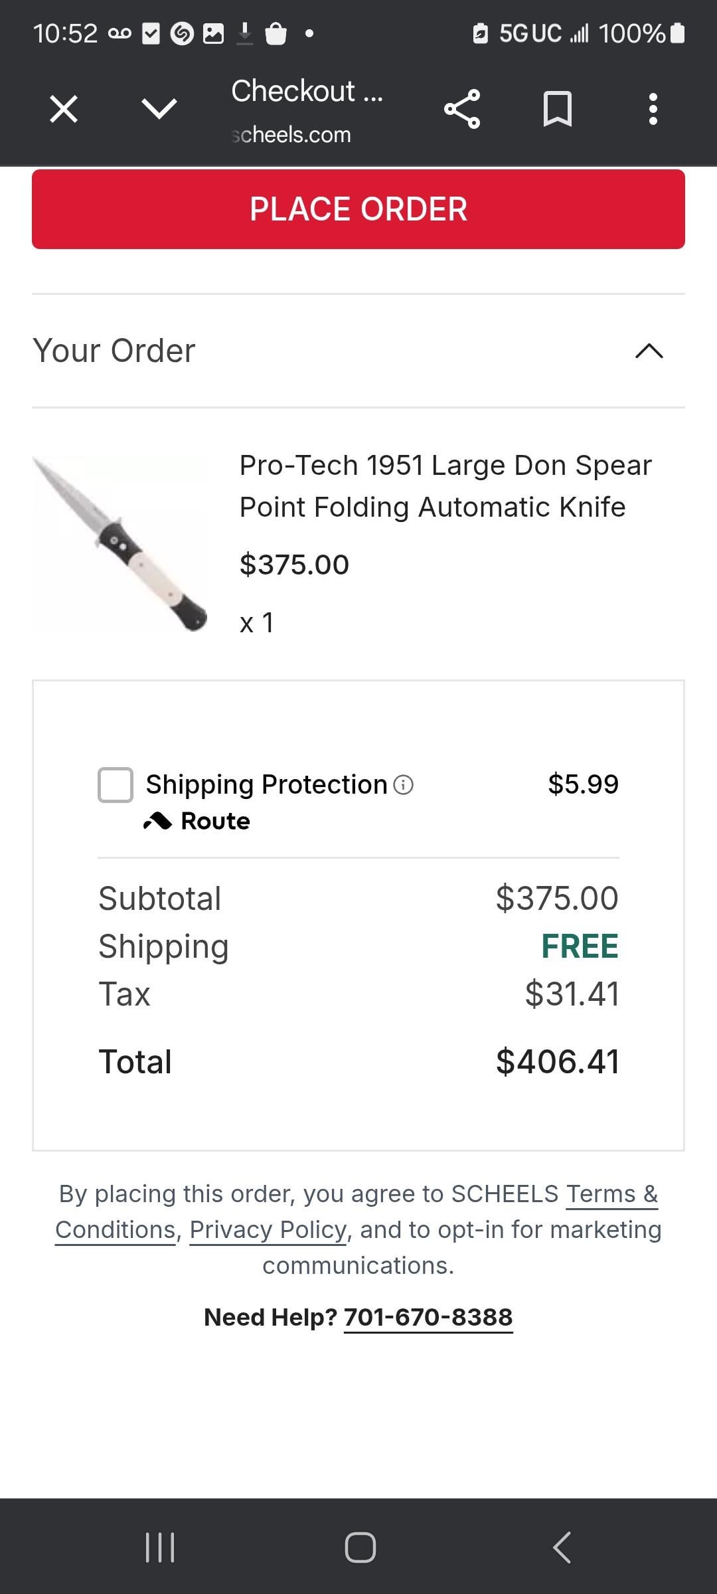Viewport: 717px width, 1594px height.
Task: Call the 701-670-8388 help number
Action: [x=428, y=1317]
